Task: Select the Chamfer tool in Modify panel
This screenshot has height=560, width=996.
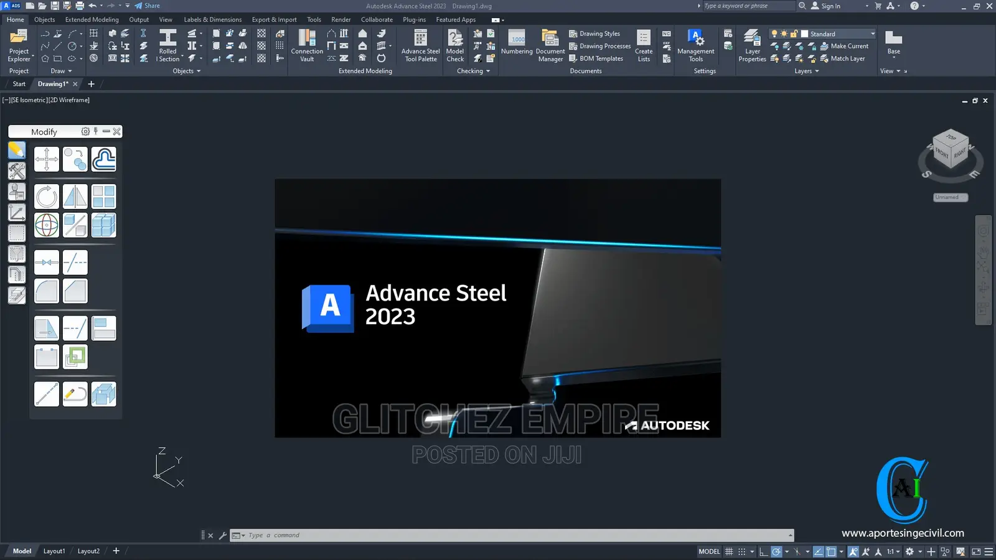Action: pos(75,291)
